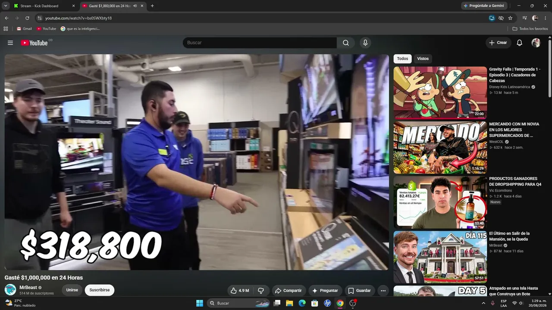Start voice search with the microphone icon

tap(365, 43)
